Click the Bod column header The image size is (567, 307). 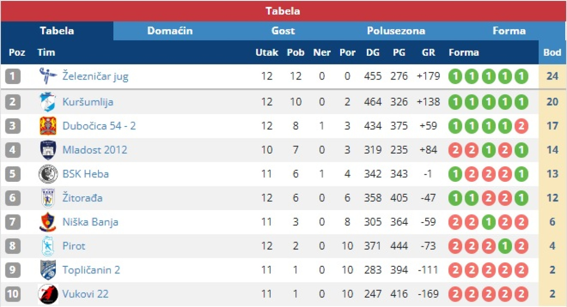[x=552, y=52]
